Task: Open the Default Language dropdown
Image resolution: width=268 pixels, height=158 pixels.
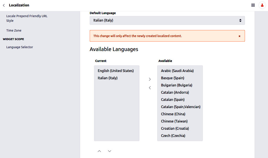Action: pyautogui.click(x=167, y=20)
